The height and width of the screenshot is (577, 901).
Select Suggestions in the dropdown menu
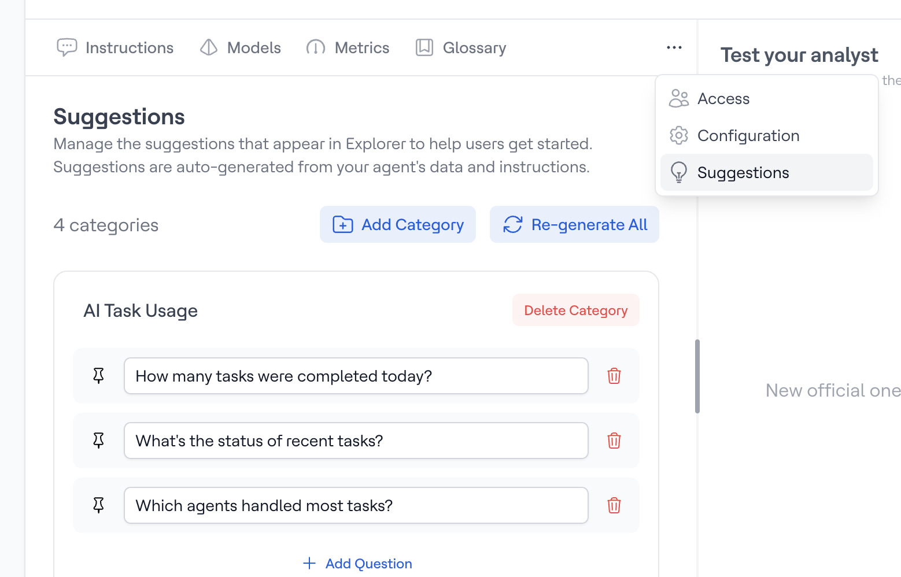pyautogui.click(x=743, y=173)
